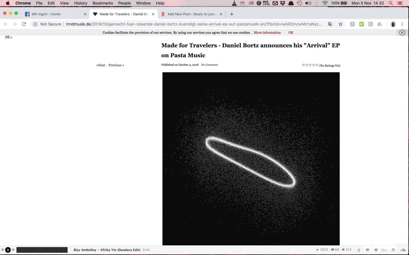Play the SoundCloud track in bottom player
The height and width of the screenshot is (255, 409).
pos(8,250)
